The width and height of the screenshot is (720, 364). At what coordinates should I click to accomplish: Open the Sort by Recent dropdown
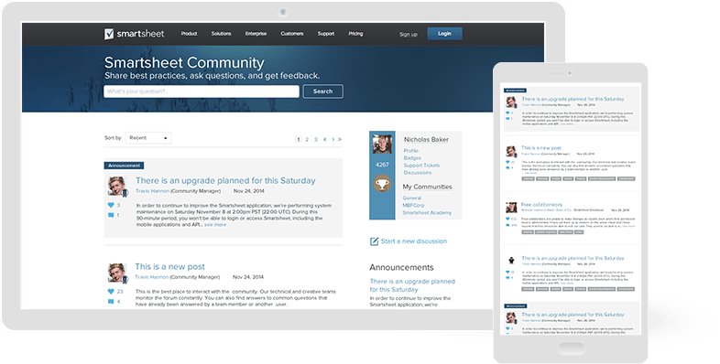[148, 138]
